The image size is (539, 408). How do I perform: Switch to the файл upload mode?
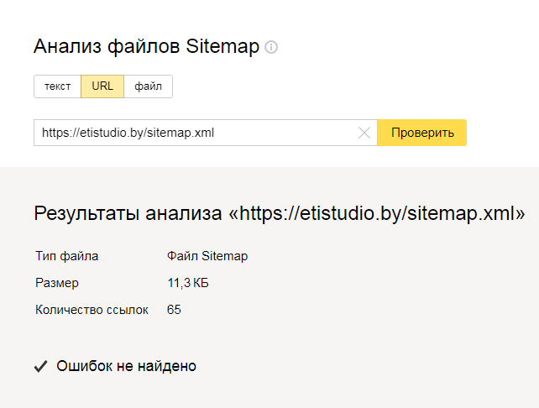coord(148,86)
